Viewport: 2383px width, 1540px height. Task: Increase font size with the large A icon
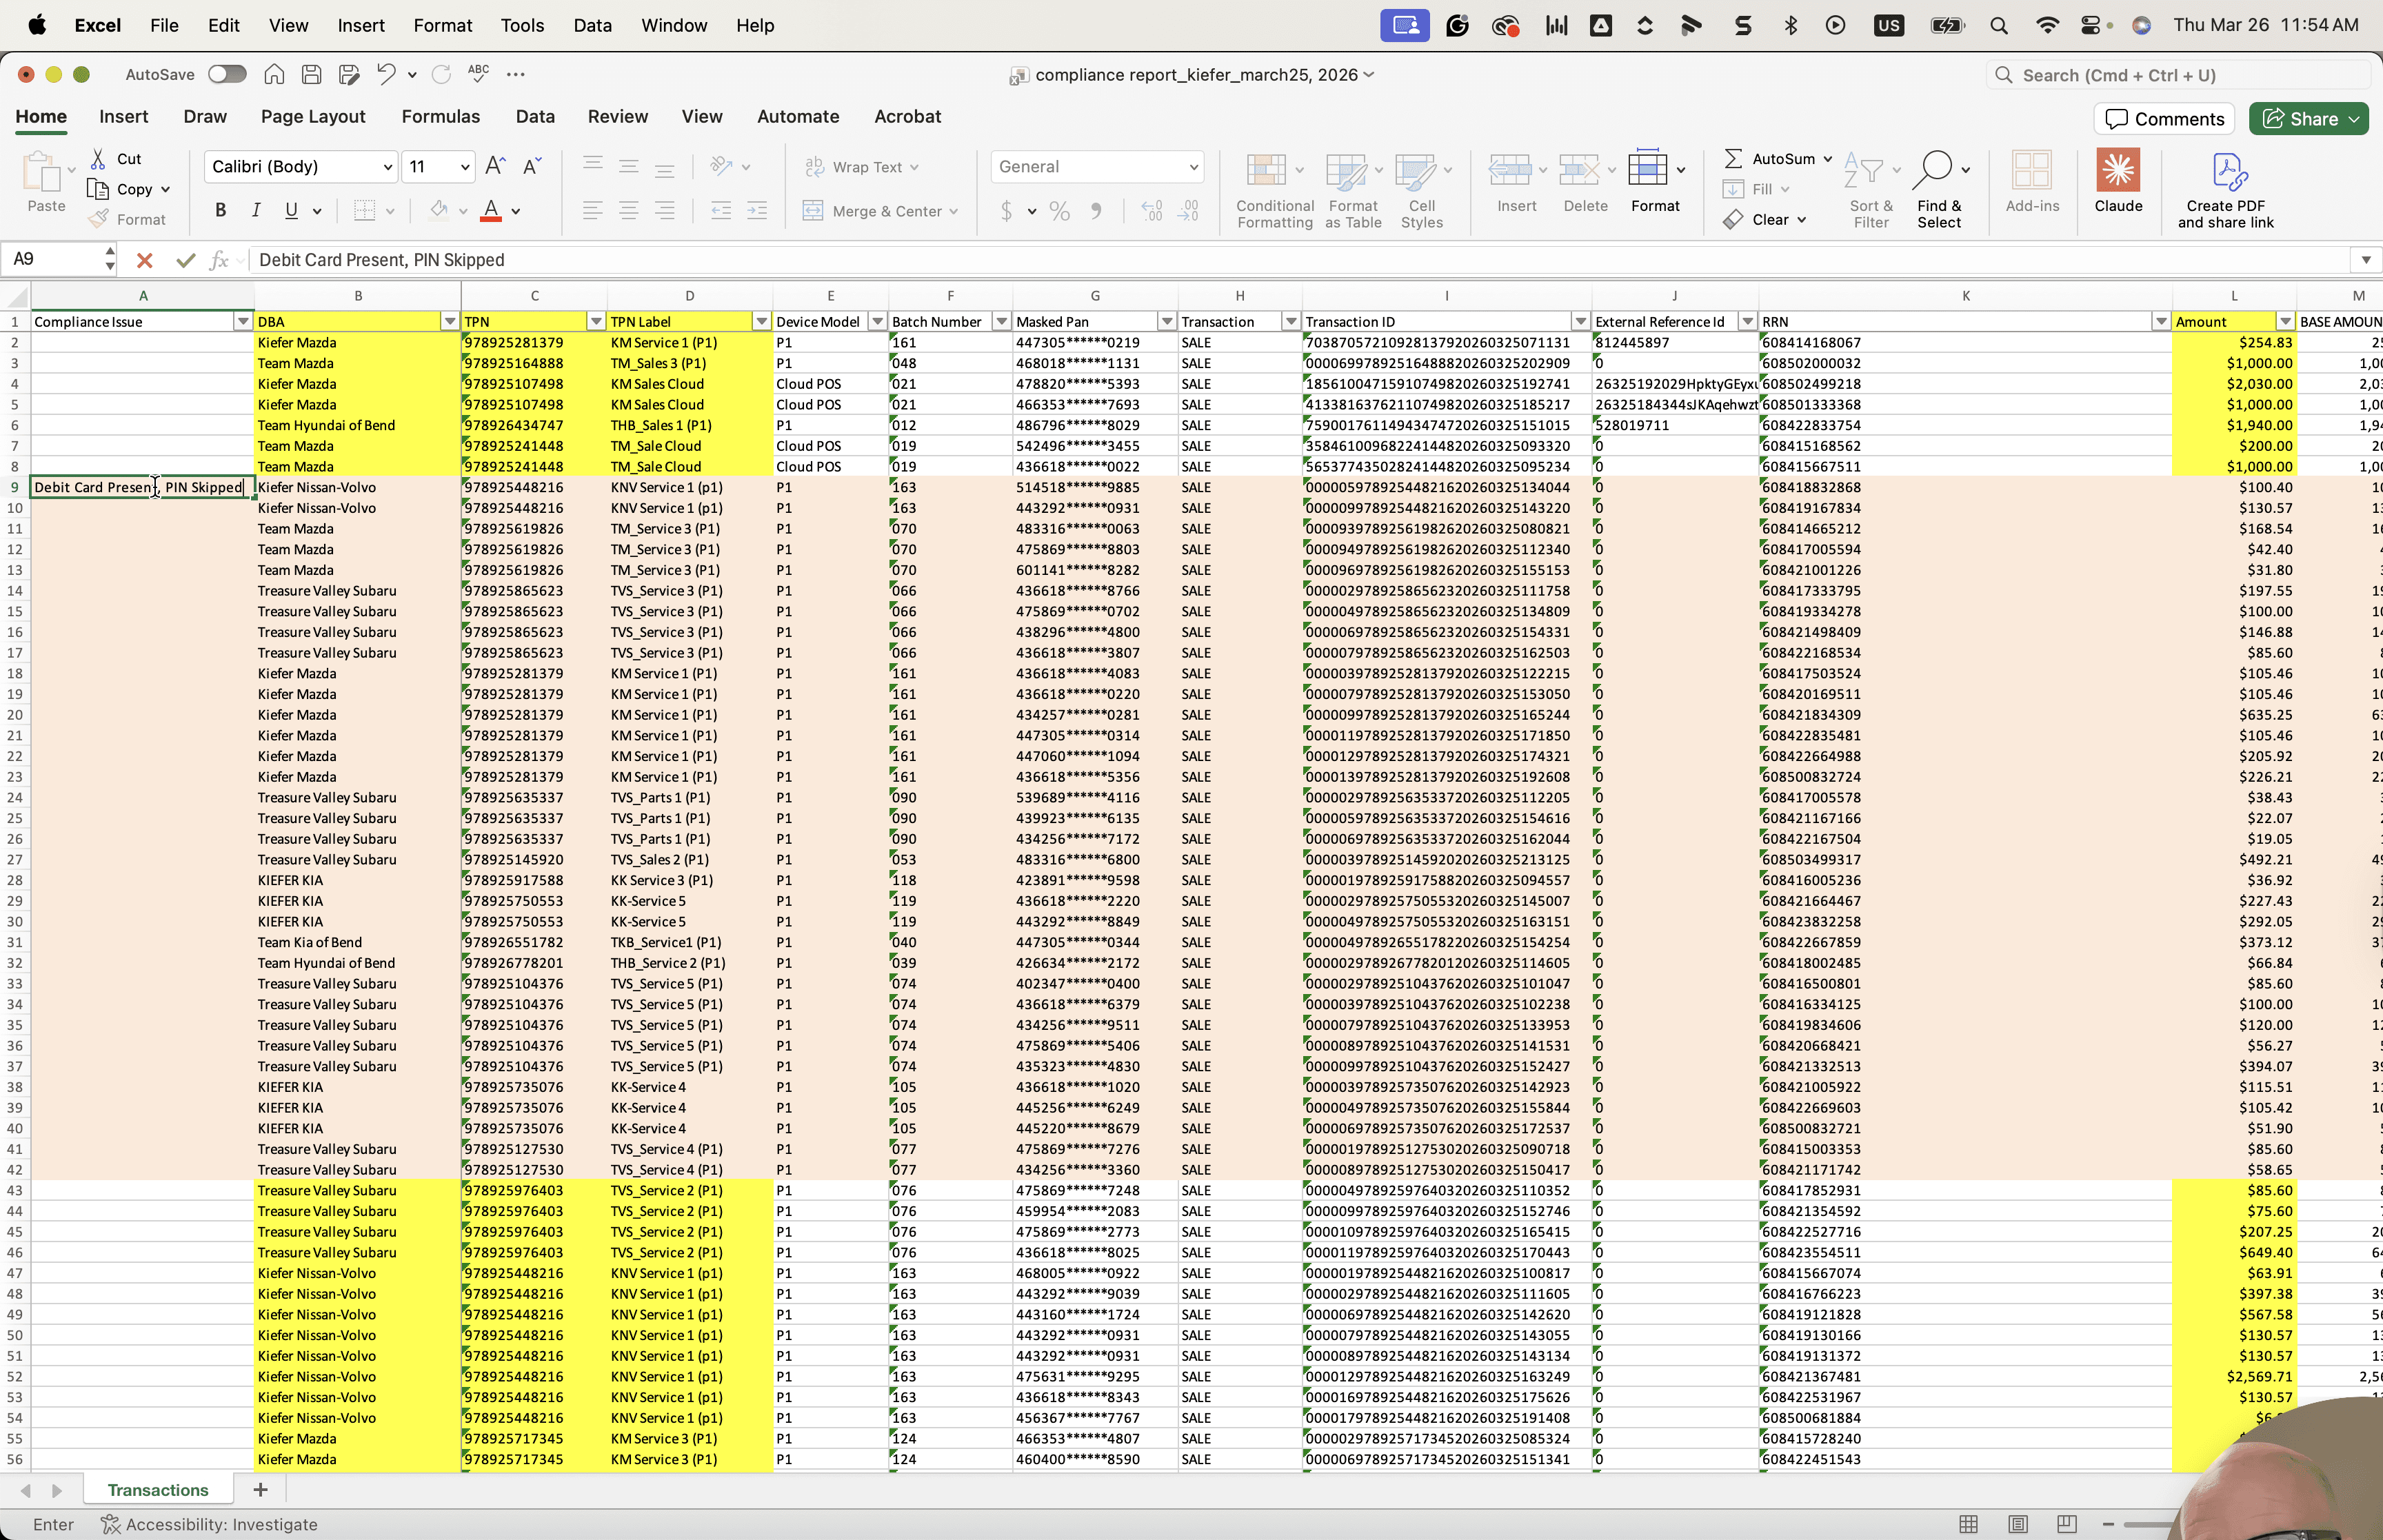[x=495, y=166]
